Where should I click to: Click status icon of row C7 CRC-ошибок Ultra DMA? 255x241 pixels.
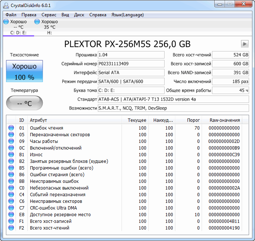tap(11, 208)
